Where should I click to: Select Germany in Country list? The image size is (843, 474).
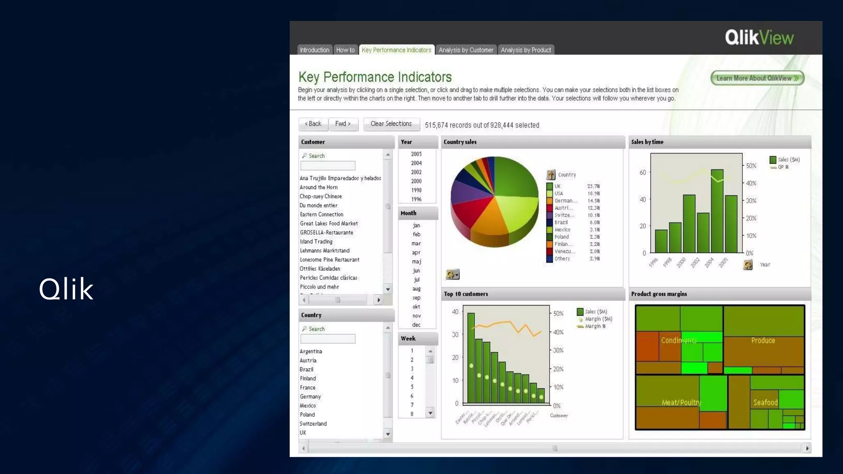pyautogui.click(x=310, y=397)
